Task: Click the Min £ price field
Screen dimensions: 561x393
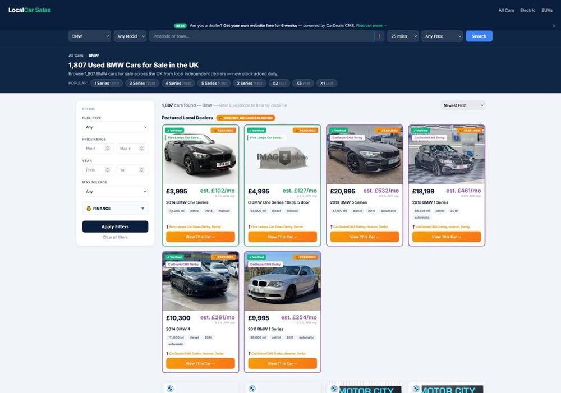Action: coord(98,149)
